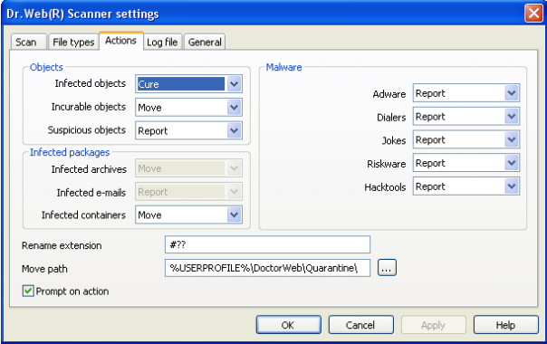Close the Scanner settings dialog
This screenshot has height=344, width=547.
click(533, 14)
